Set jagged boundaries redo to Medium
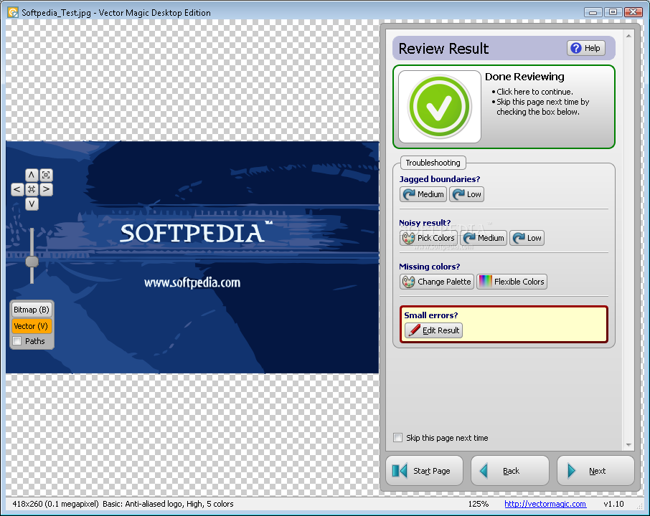The width and height of the screenshot is (650, 516). point(423,194)
